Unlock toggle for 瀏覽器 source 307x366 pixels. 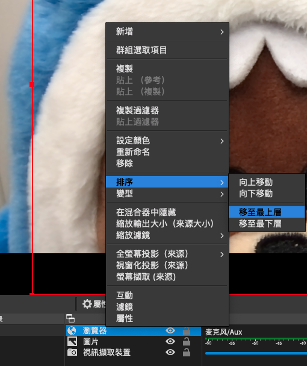pos(186,330)
